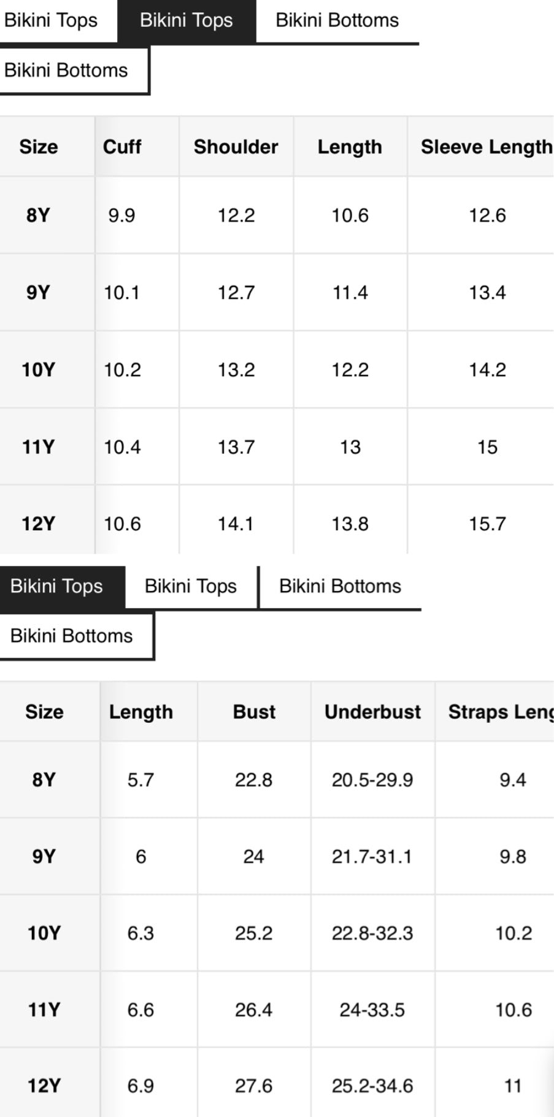The image size is (554, 1117).
Task: Click the Shoulder column header
Action: [236, 147]
